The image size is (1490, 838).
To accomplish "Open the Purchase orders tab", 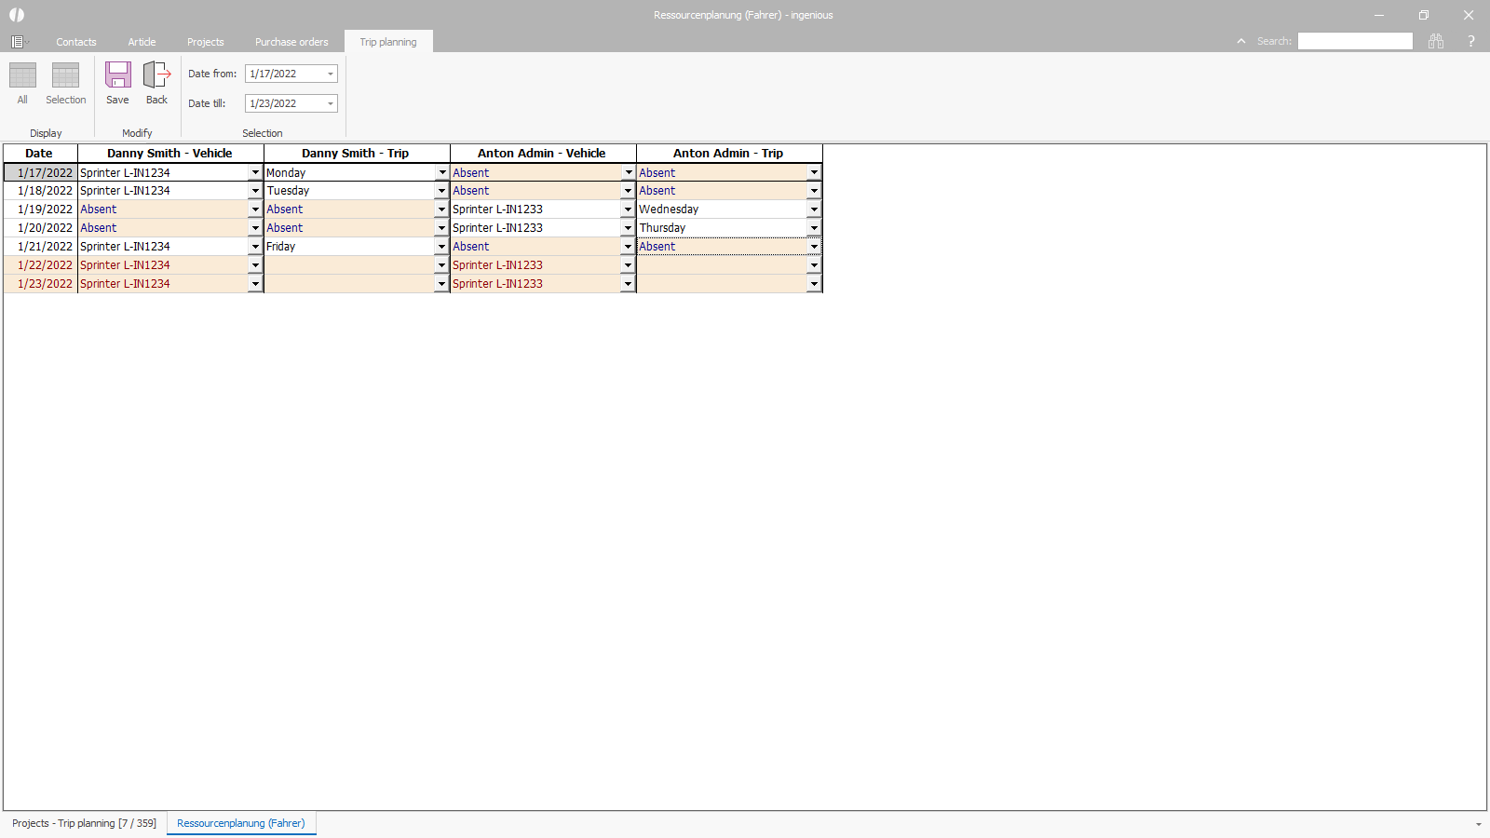I will [x=291, y=42].
